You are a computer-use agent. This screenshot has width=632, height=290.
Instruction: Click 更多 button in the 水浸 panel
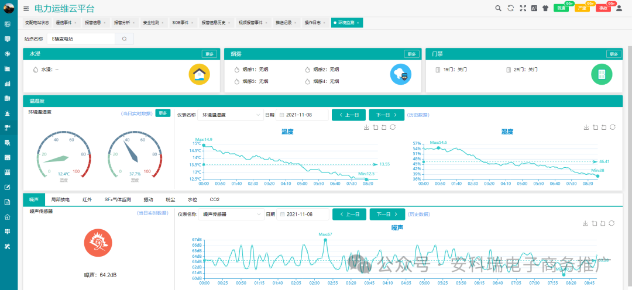click(209, 54)
